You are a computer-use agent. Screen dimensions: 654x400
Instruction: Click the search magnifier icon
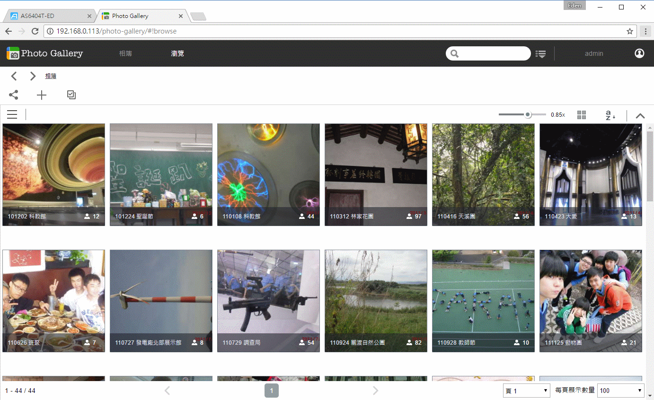455,54
